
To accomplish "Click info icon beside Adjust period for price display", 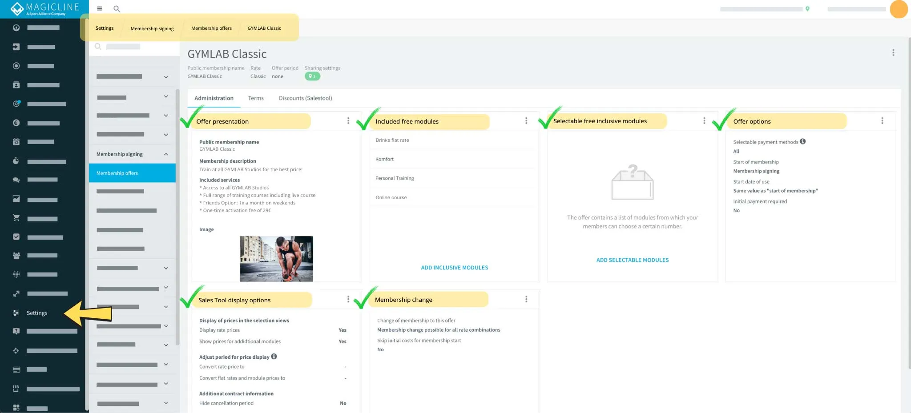I will coord(274,357).
